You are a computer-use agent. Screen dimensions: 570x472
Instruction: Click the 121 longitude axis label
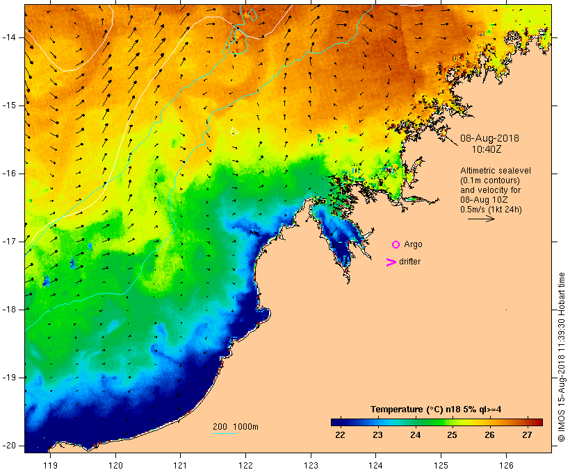[180, 465]
